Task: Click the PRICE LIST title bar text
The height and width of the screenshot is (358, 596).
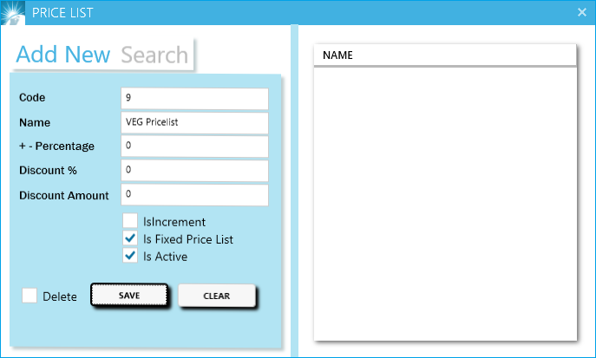Action: tap(62, 12)
